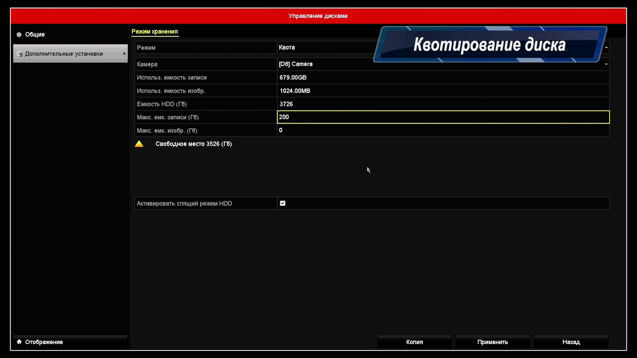Viewport: 637px width, 358px height.
Task: Click the Копия button
Action: pos(415,342)
